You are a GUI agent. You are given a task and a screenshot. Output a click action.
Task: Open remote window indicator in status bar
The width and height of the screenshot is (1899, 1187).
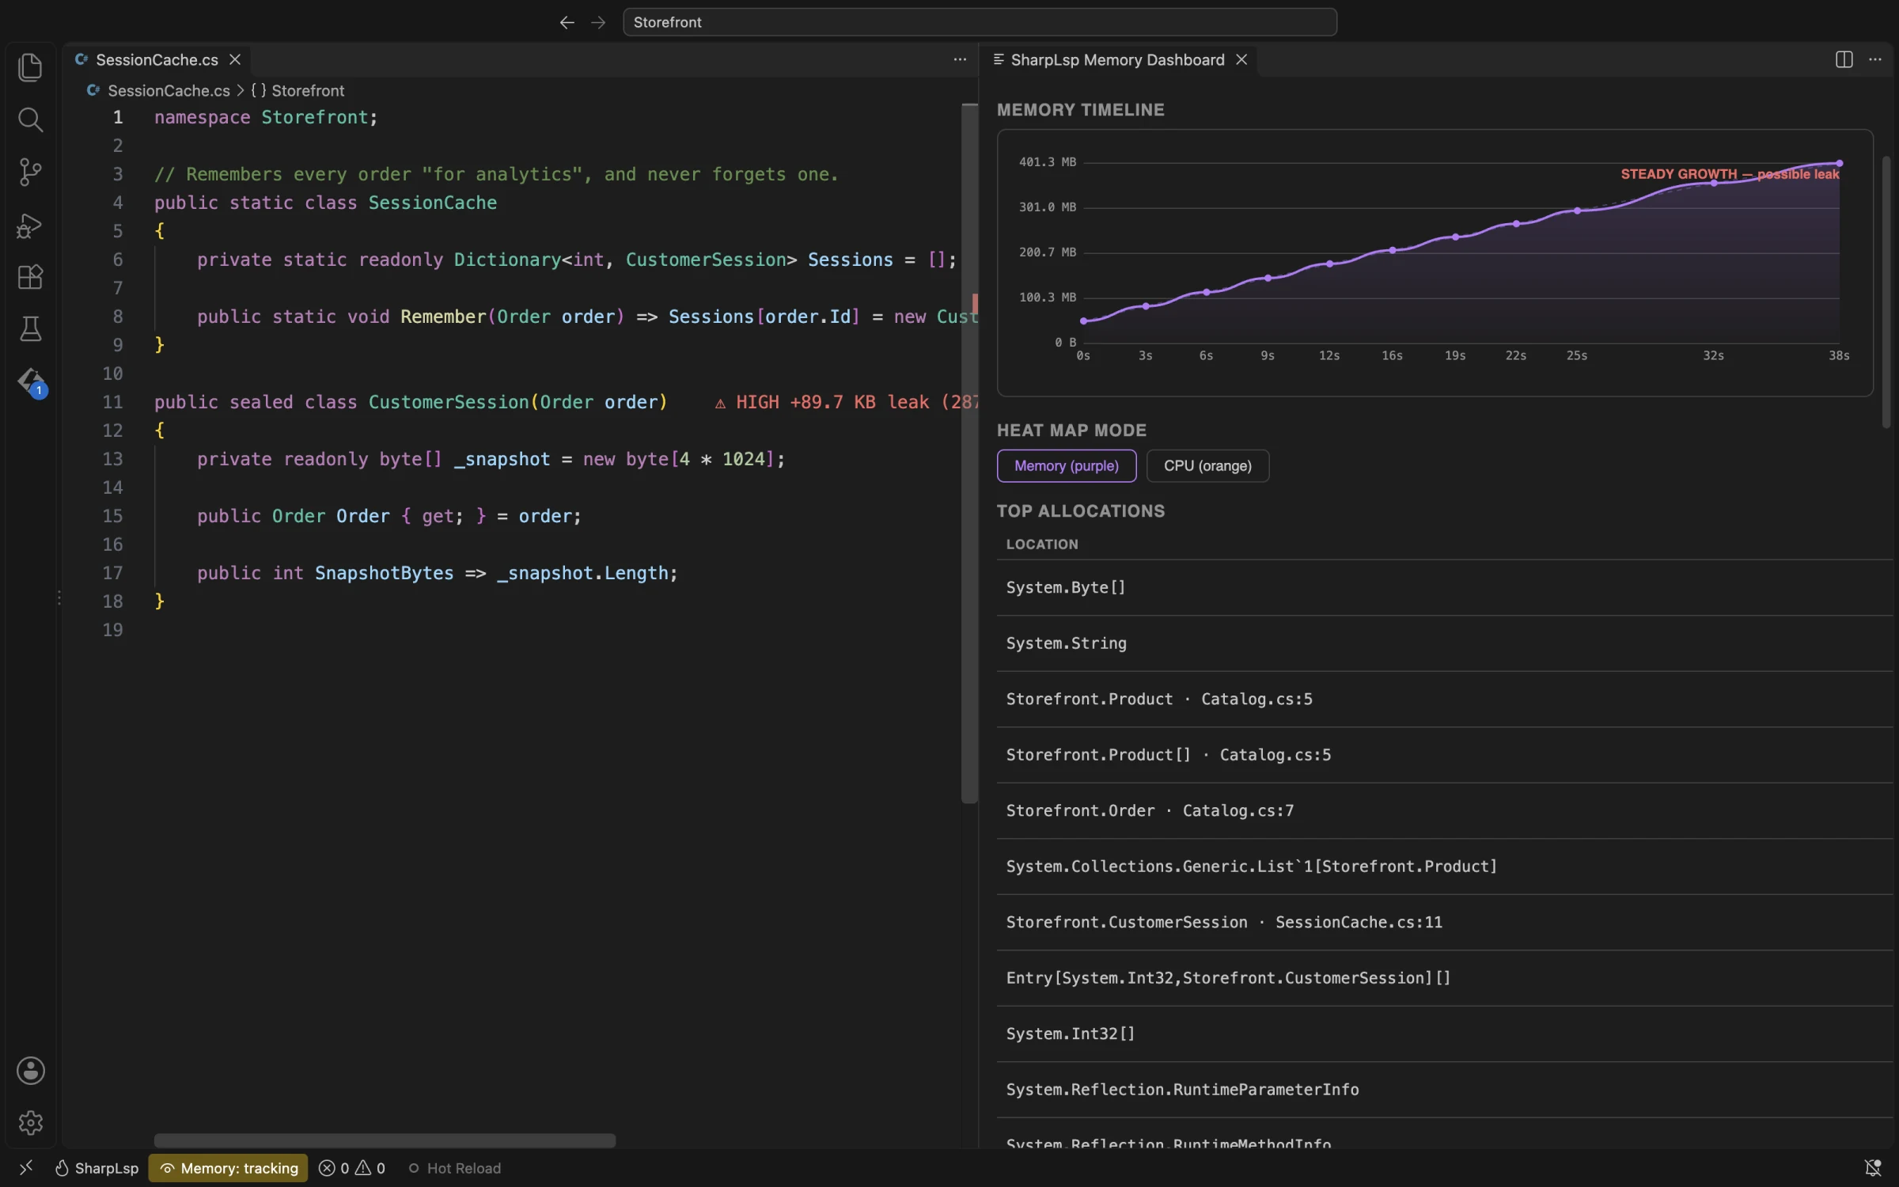[x=26, y=1168]
